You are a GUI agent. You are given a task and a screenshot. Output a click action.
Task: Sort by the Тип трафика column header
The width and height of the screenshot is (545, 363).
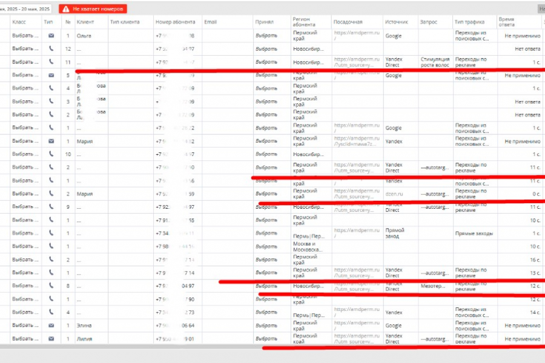469,22
